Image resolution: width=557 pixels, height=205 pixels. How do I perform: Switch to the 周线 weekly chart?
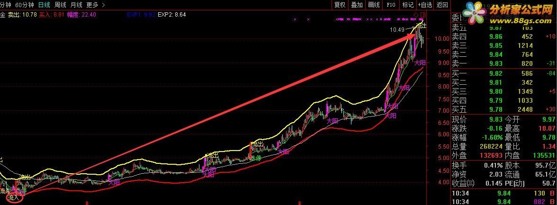point(61,5)
